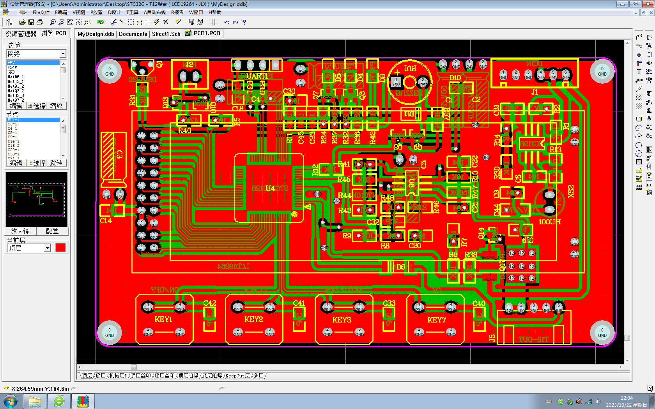The image size is (655, 409).
Task: Open help with the question mark icon
Action: point(244,22)
